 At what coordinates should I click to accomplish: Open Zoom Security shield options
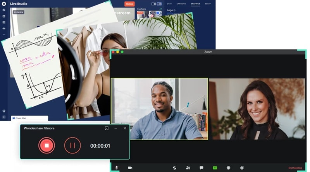pyautogui.click(x=174, y=168)
